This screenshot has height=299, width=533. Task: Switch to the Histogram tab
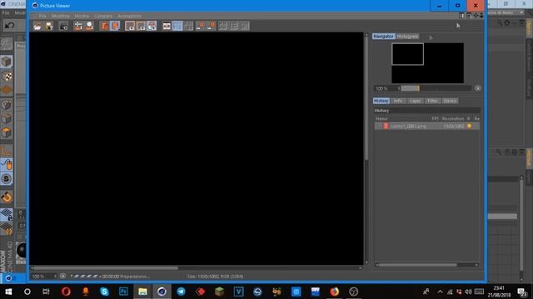407,37
